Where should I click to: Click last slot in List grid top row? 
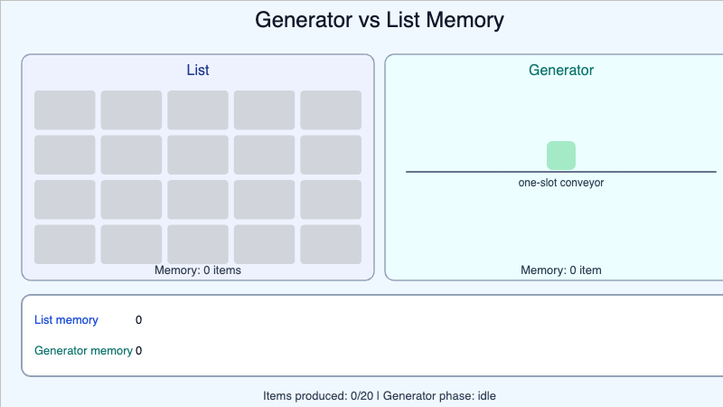tap(331, 109)
